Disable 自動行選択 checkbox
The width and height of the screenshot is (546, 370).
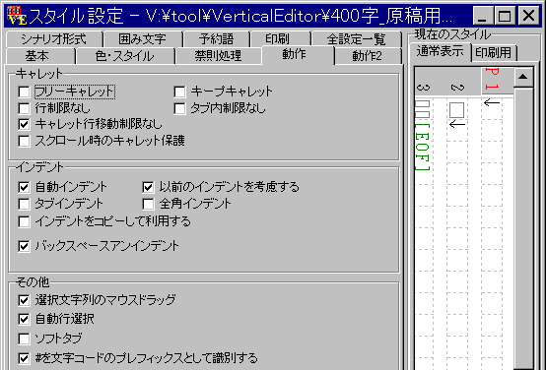[24, 319]
